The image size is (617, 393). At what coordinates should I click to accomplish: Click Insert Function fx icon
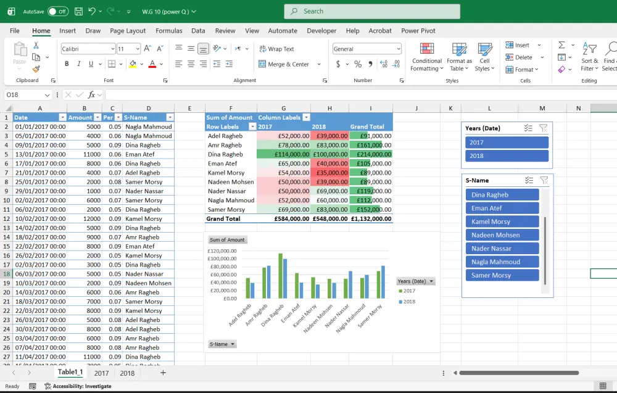[x=91, y=94]
